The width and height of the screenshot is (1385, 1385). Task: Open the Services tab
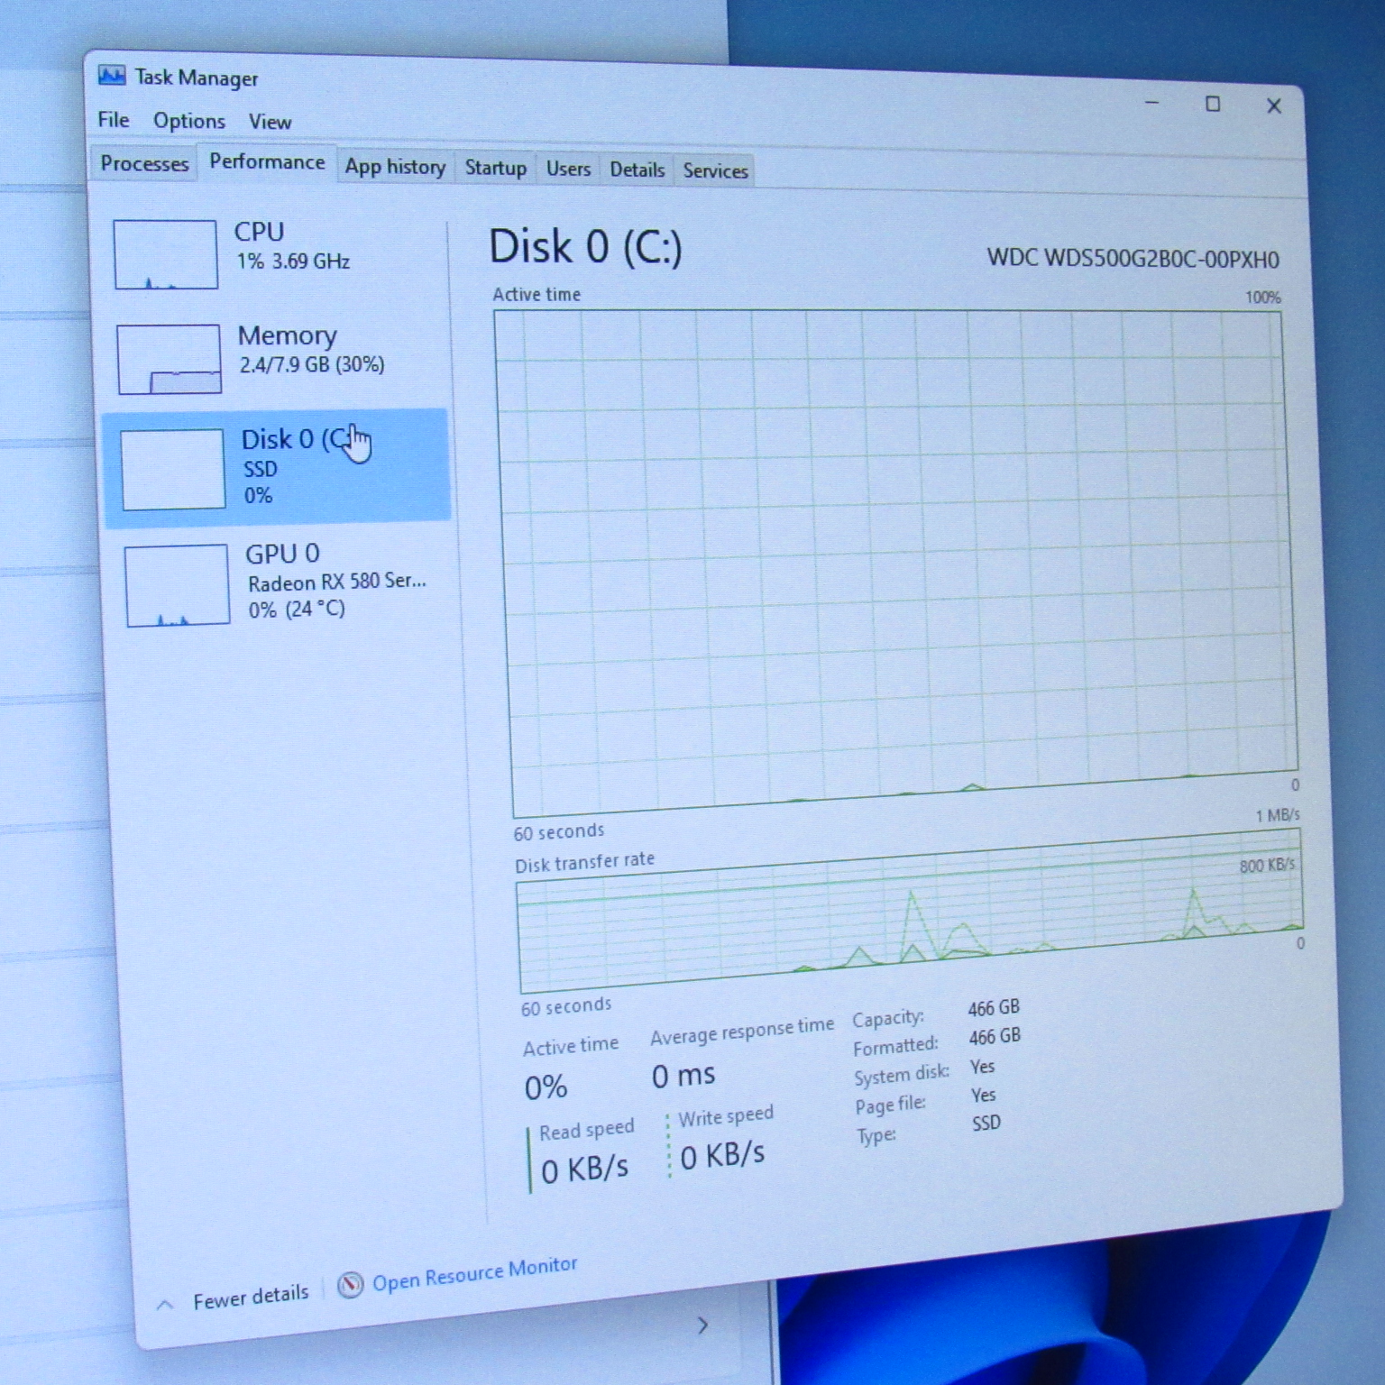point(715,171)
